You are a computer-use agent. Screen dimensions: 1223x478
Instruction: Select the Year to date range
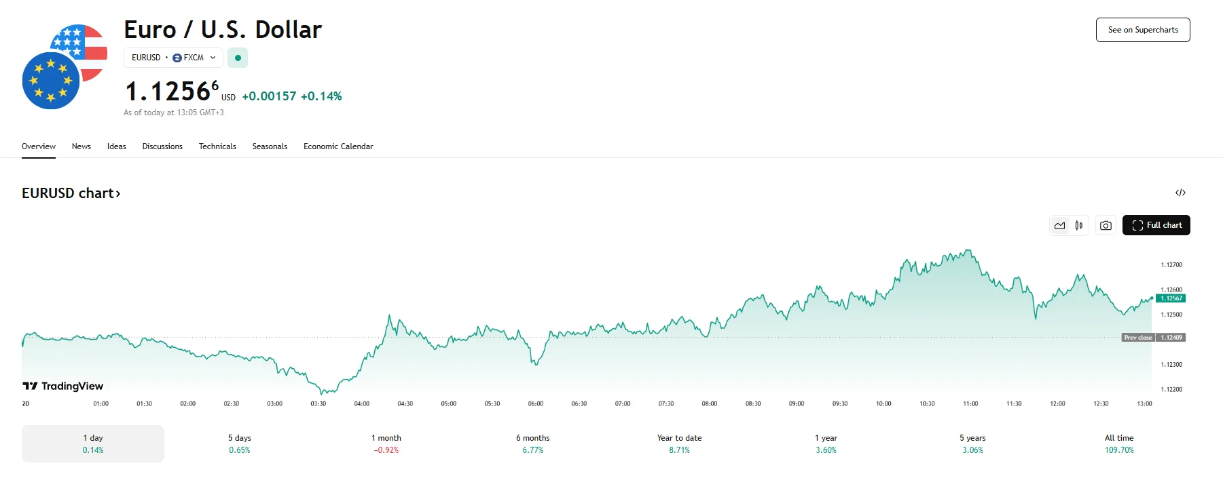coord(679,444)
